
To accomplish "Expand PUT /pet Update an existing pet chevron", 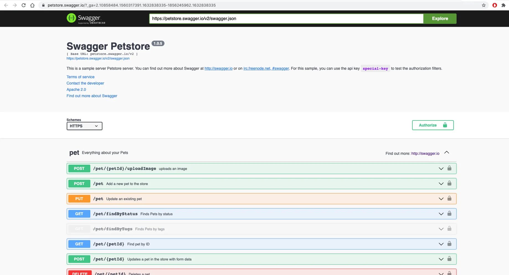I will [x=441, y=199].
